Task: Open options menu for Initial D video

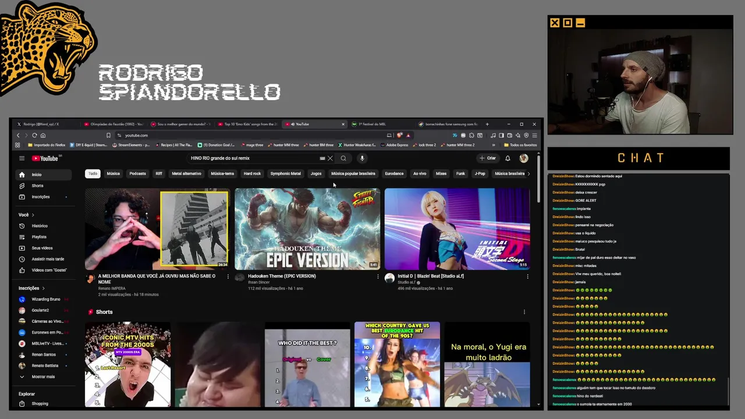Action: click(x=527, y=276)
